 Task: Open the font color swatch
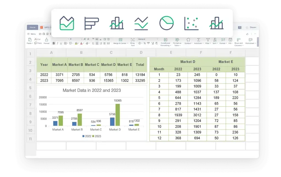coord(81,43)
